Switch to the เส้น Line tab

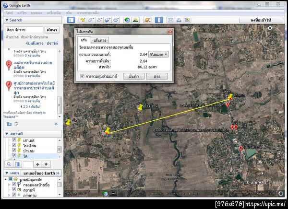[x=84, y=40]
